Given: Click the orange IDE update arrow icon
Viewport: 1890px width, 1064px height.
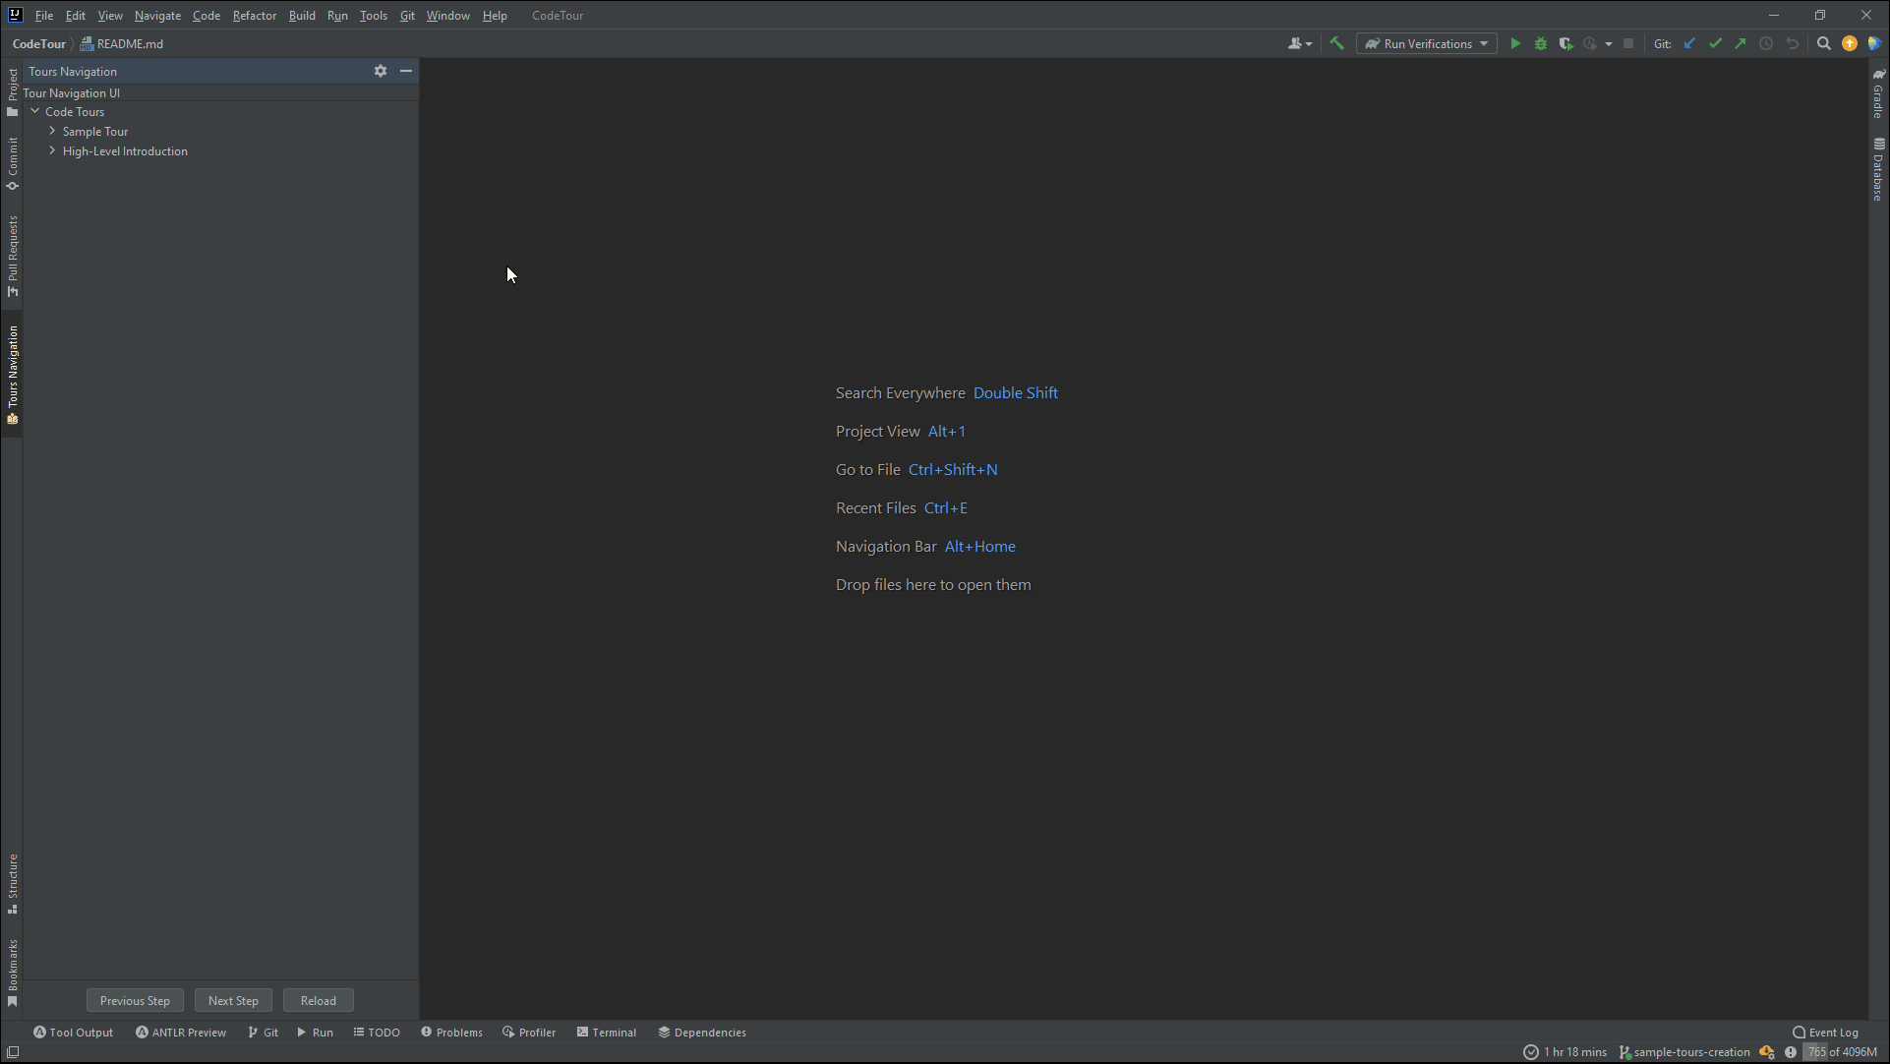Looking at the screenshot, I should pos(1850,43).
